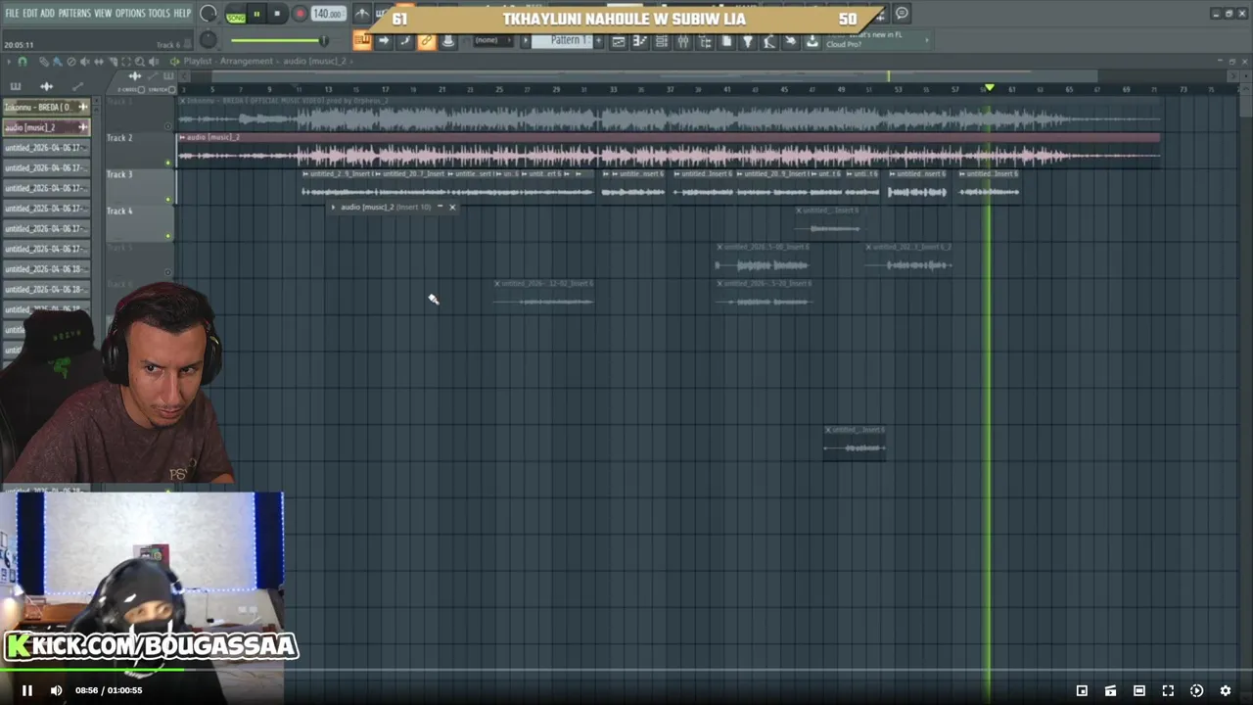Mute Track 2 with its green LED

point(168,163)
